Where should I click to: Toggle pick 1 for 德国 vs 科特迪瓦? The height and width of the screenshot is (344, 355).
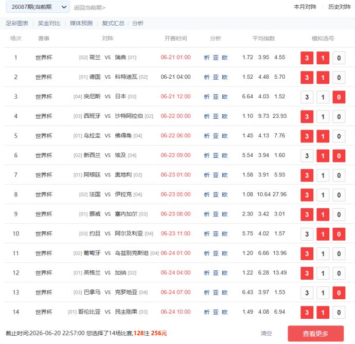point(323,78)
